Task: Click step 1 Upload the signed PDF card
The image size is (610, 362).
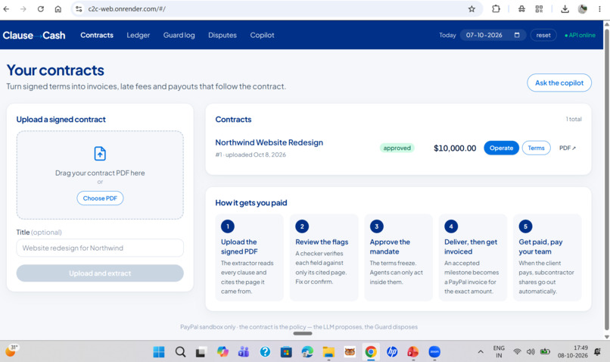Action: 249,257
